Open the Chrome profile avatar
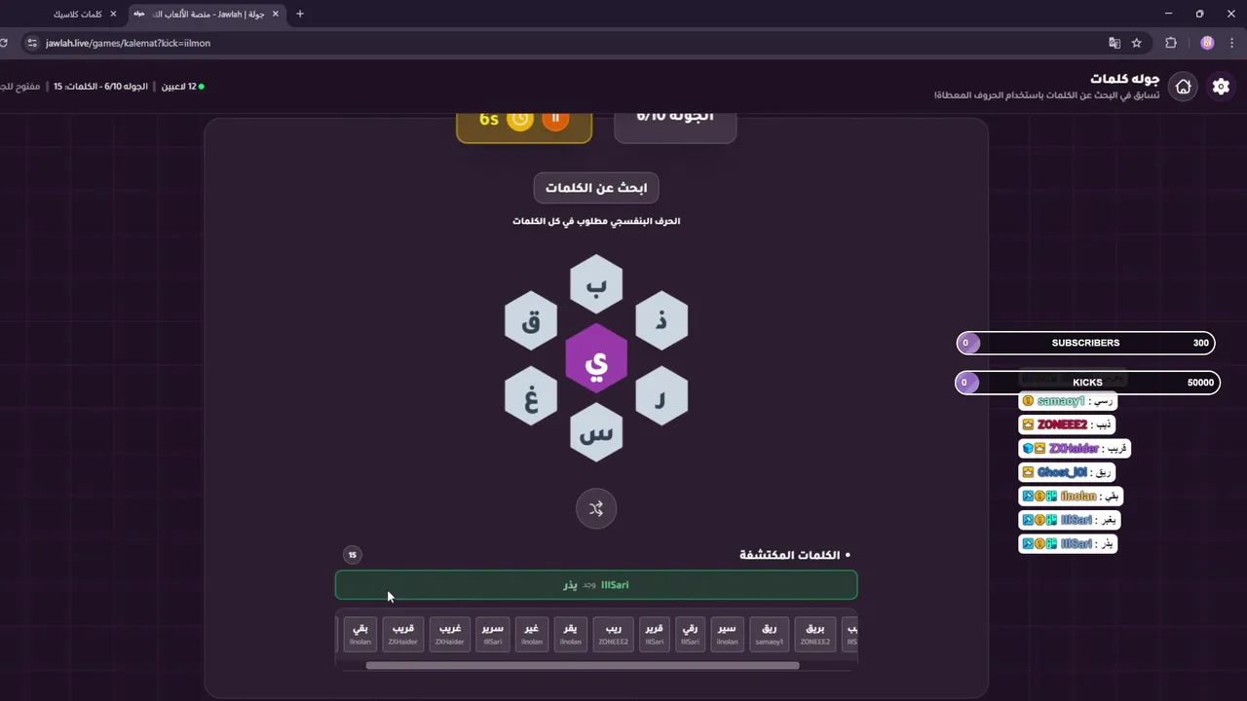This screenshot has width=1247, height=701. 1208,43
